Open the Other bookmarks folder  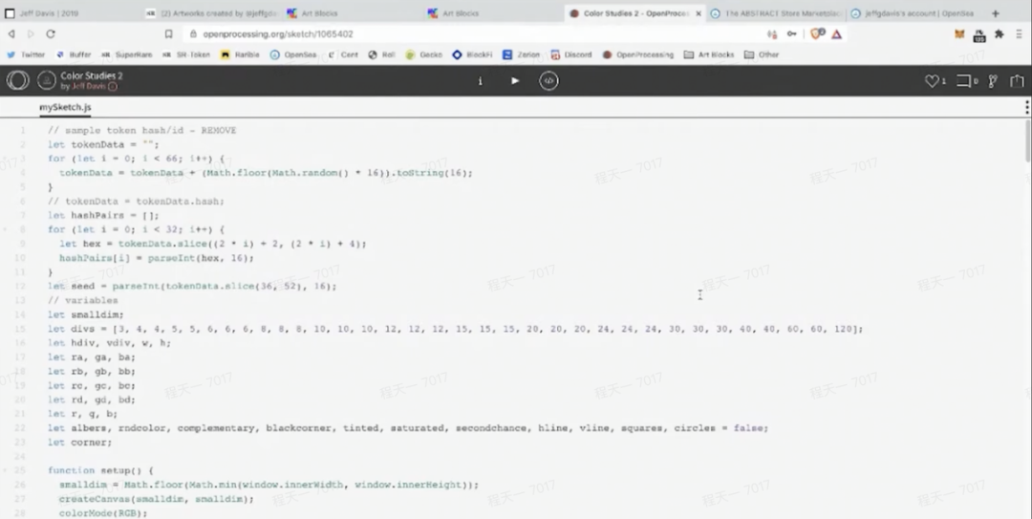[762, 54]
